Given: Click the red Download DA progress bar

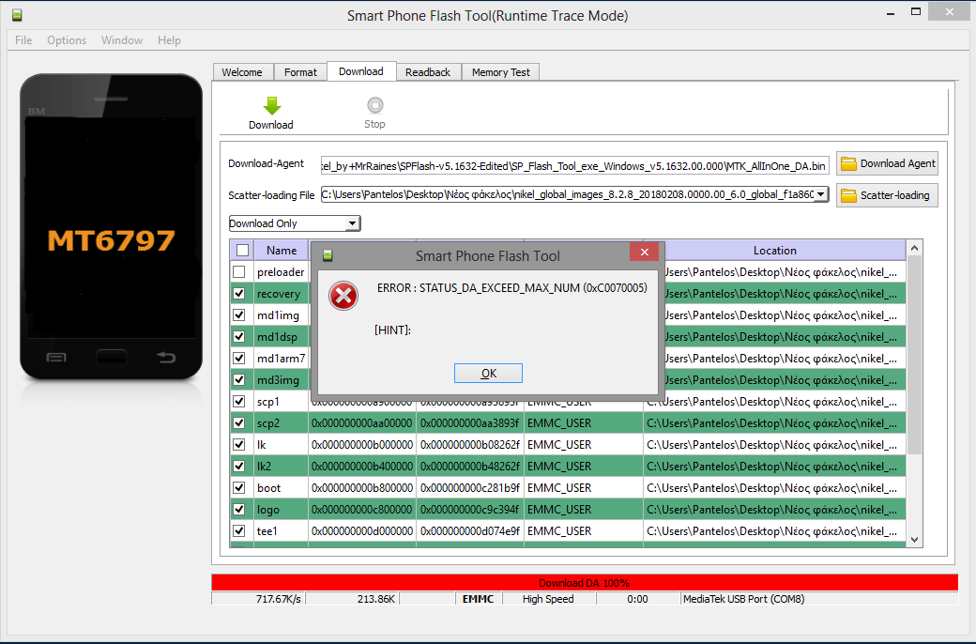Looking at the screenshot, I should coord(584,583).
